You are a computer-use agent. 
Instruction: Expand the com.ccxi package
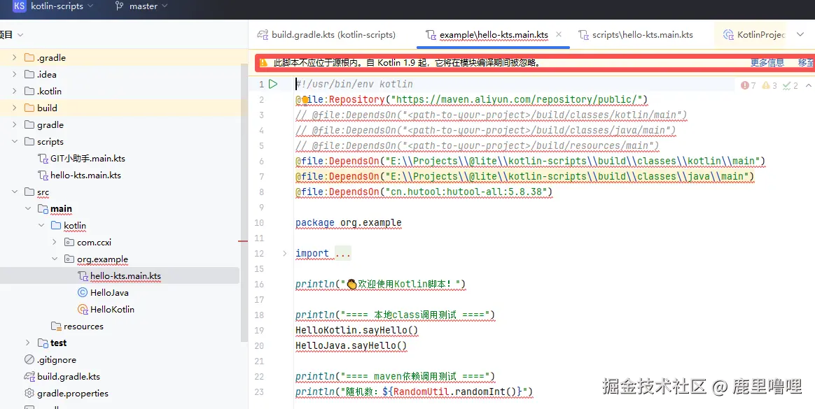(55, 242)
